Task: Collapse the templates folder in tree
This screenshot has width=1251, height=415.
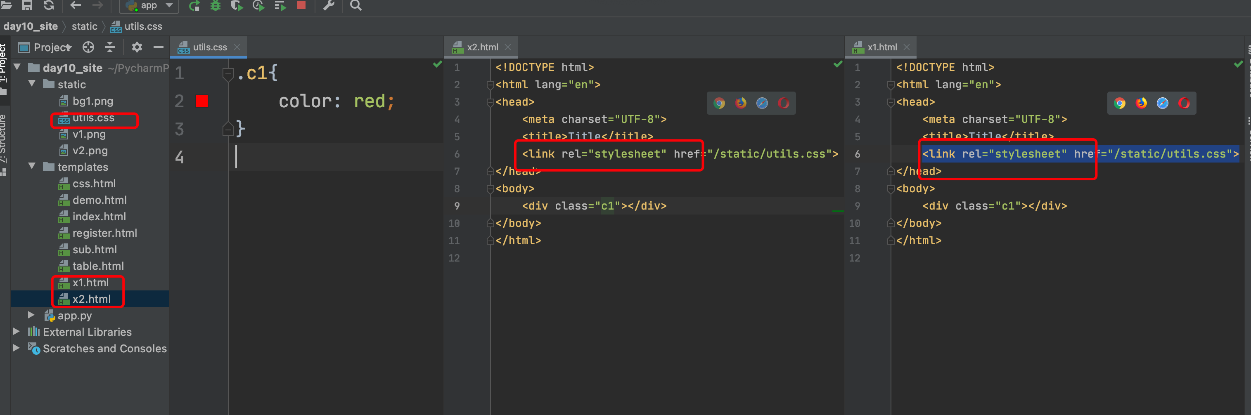Action: tap(32, 166)
